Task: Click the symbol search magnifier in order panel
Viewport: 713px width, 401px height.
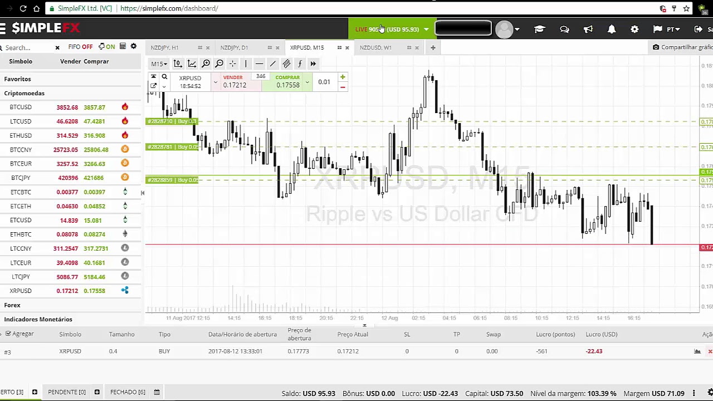Action: (164, 77)
